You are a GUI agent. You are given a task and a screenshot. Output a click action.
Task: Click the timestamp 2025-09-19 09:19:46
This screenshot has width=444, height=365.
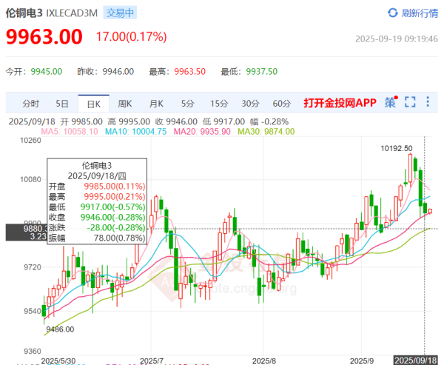(397, 38)
